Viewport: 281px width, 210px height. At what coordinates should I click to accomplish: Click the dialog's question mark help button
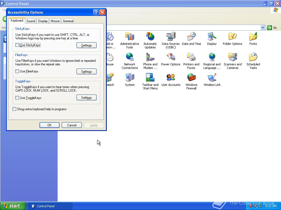point(96,12)
